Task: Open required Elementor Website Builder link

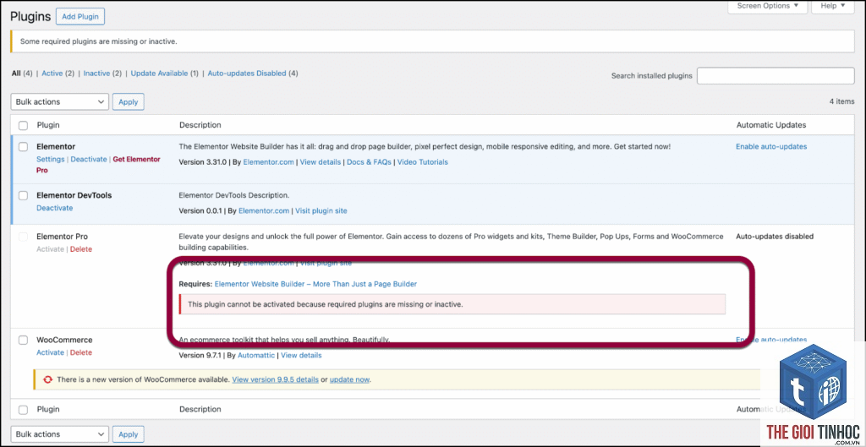Action: coord(315,284)
